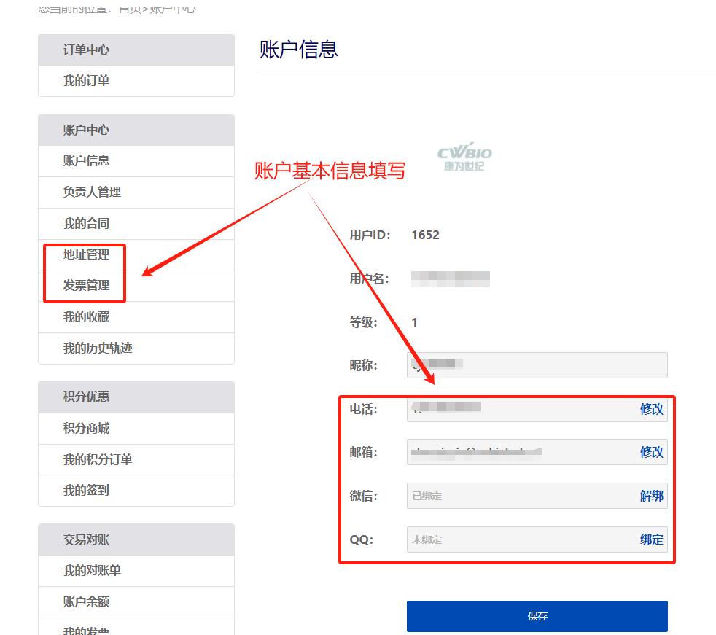Click 修改 link for 电话
Image resolution: width=716 pixels, height=635 pixels.
click(x=651, y=410)
